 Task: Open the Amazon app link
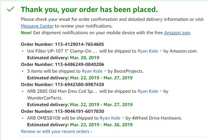[x=177, y=33]
